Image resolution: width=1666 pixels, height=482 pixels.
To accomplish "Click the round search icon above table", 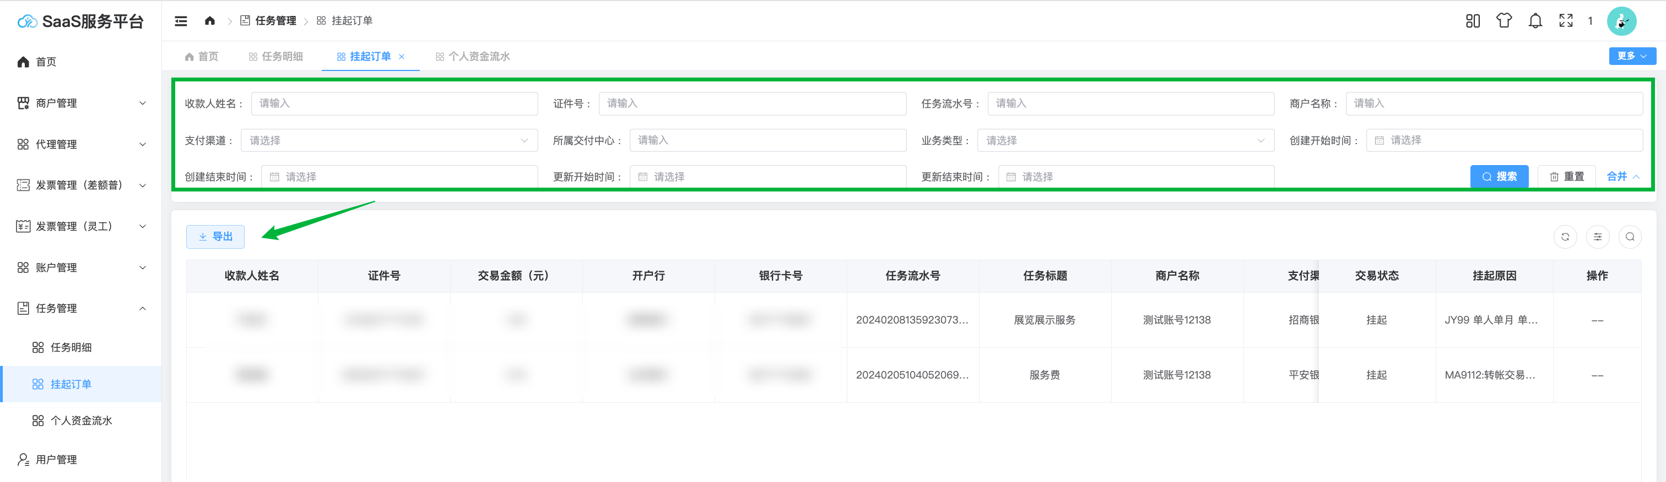I will (1630, 237).
